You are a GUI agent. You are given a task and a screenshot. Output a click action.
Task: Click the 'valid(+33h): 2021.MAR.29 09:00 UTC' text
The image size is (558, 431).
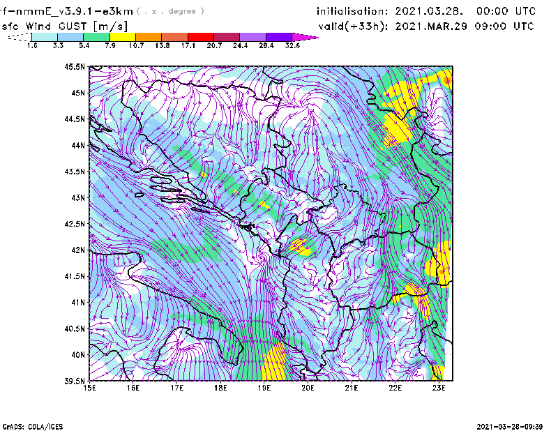[x=426, y=27]
